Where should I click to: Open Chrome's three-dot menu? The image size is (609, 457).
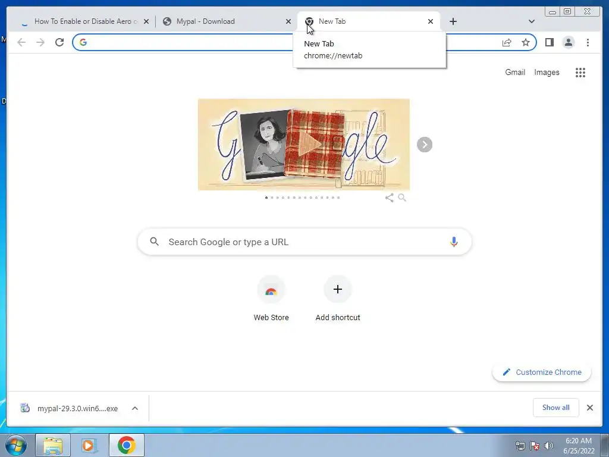(588, 42)
